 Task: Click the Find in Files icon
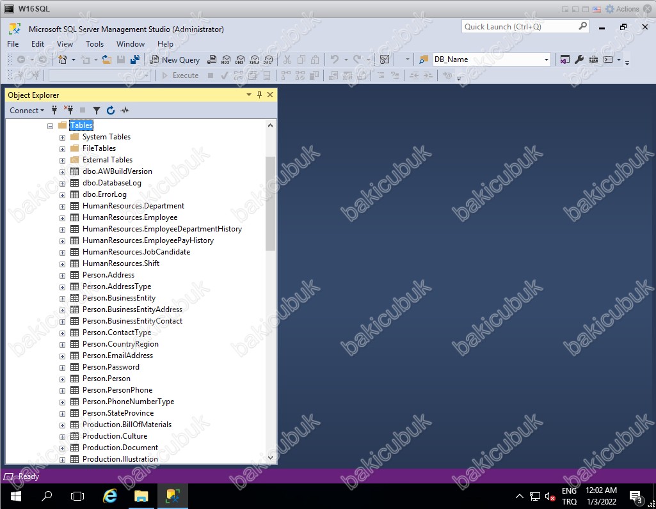[424, 59]
